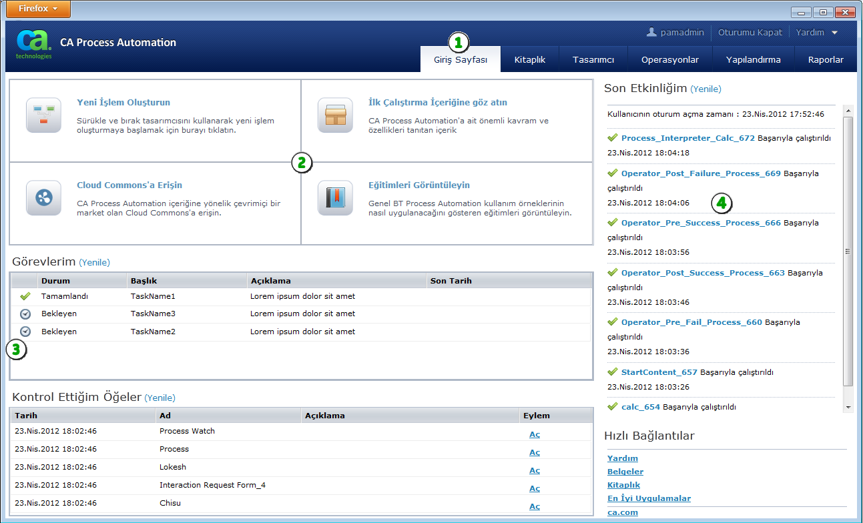This screenshot has height=523, width=863.
Task: Expand the Yardım dropdown in header
Action: (816, 33)
